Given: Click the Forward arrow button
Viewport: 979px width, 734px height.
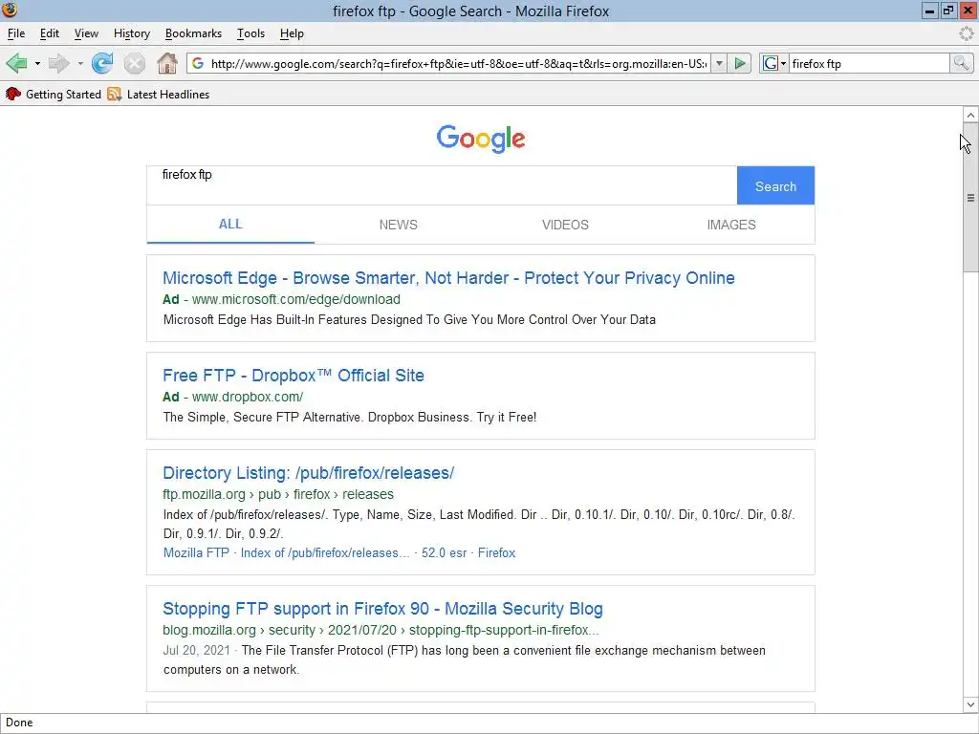Looking at the screenshot, I should tap(58, 63).
